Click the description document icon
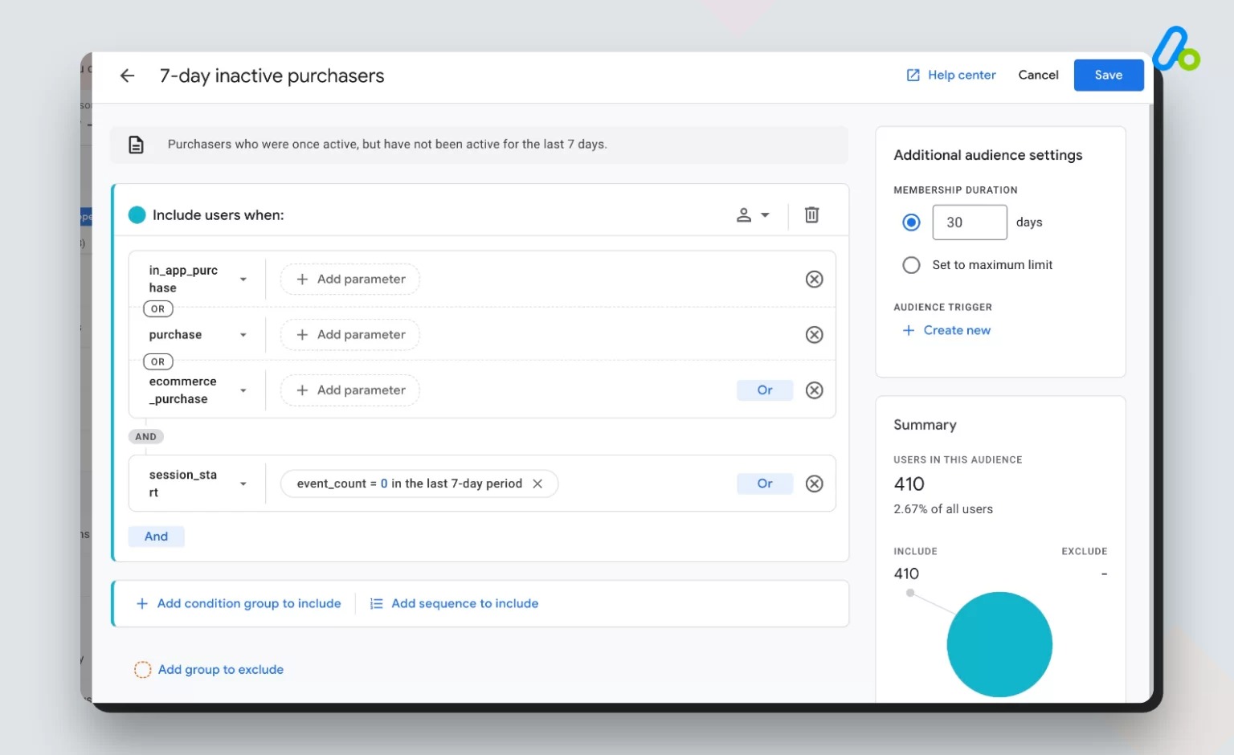 pyautogui.click(x=137, y=145)
